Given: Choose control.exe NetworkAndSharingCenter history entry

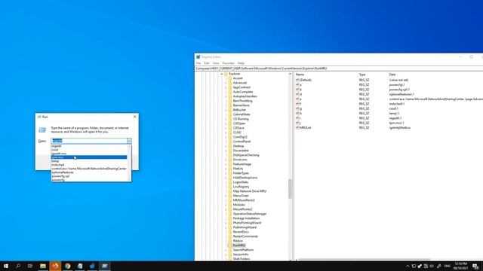Looking at the screenshot, I should [89, 169].
